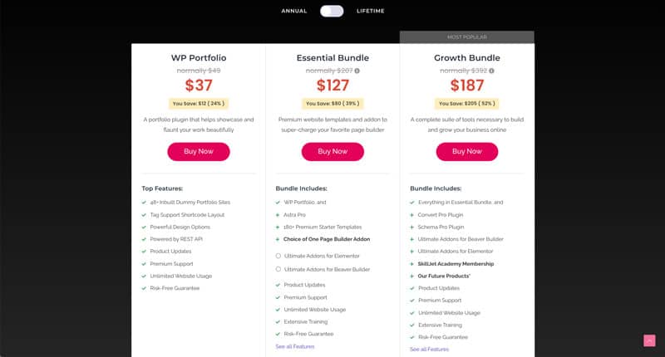665x357 pixels.
Task: Click the scroll-to-top arrow icon
Action: pos(649,340)
